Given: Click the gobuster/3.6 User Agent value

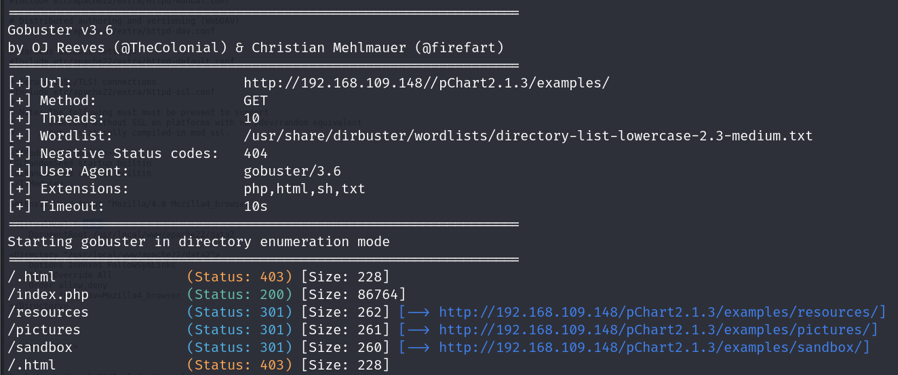Looking at the screenshot, I should point(292,171).
